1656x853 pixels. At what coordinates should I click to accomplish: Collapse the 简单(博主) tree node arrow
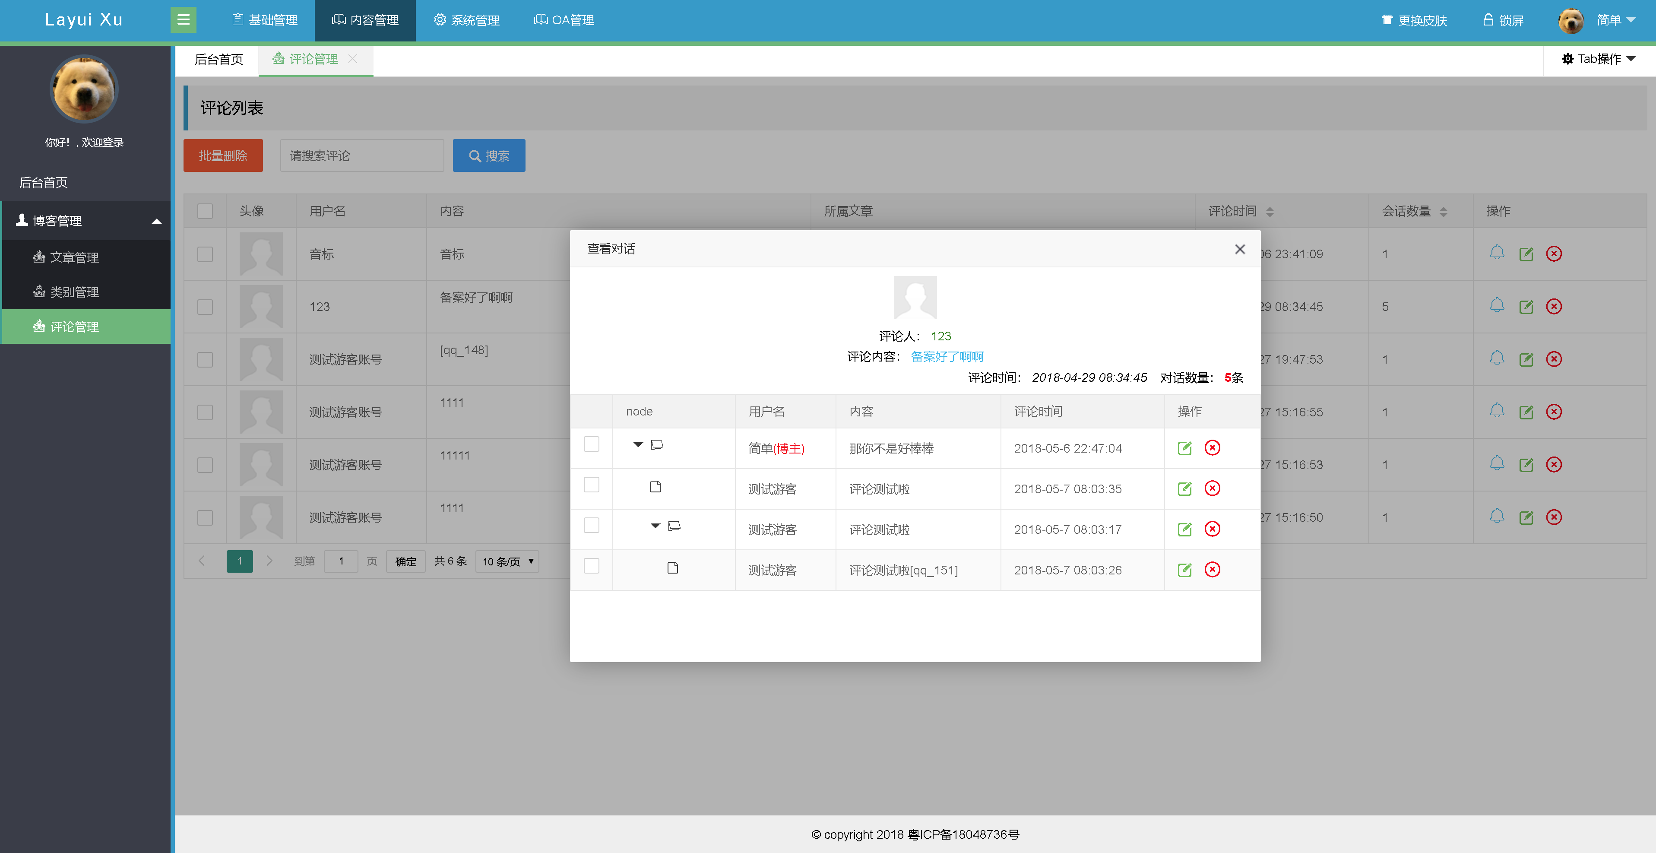click(x=638, y=444)
